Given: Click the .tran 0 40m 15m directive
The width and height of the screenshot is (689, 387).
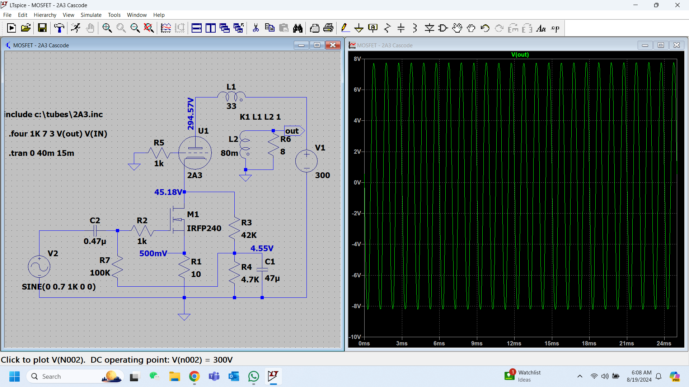Looking at the screenshot, I should pyautogui.click(x=42, y=153).
